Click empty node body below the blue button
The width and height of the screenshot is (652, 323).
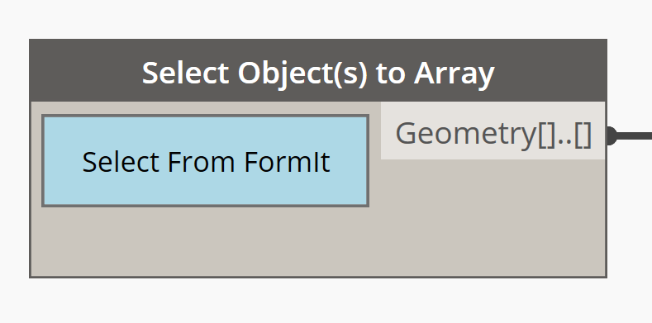pyautogui.click(x=205, y=241)
